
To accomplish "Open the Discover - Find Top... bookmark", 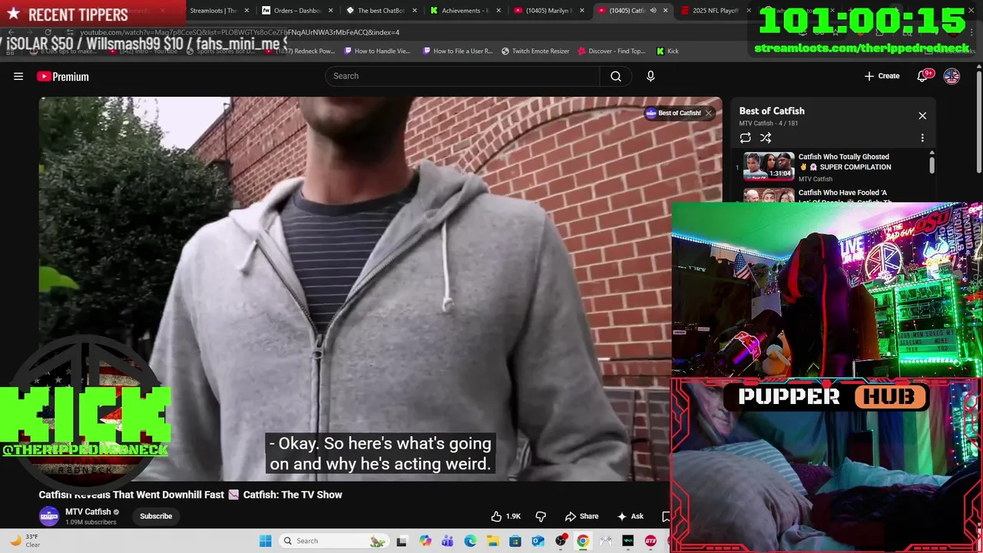I will click(x=611, y=51).
